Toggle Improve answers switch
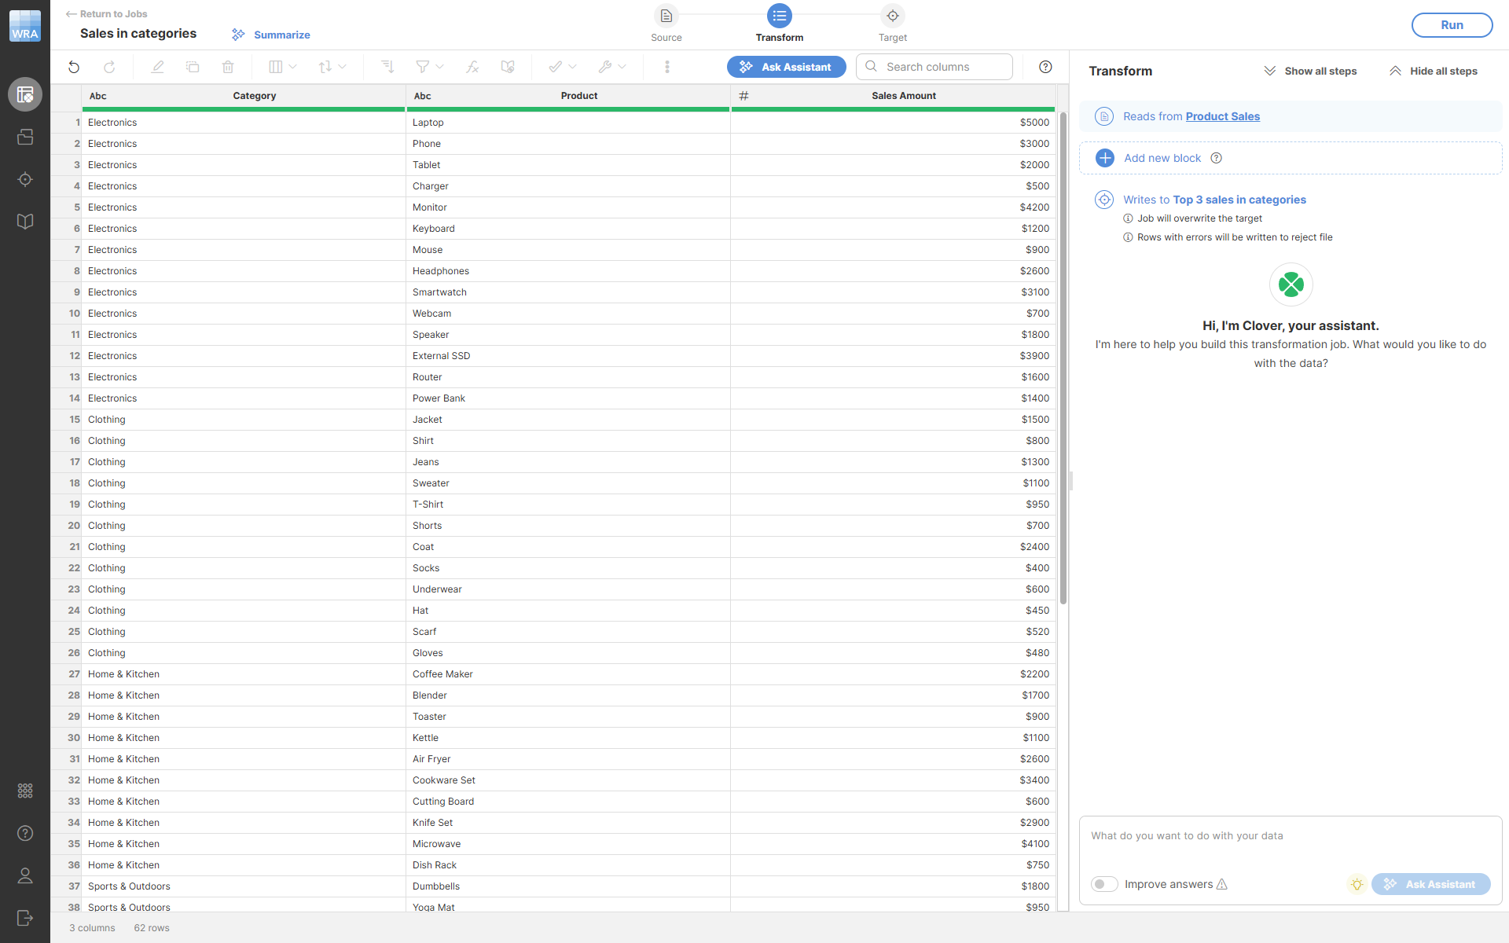This screenshot has width=1509, height=943. point(1104,884)
